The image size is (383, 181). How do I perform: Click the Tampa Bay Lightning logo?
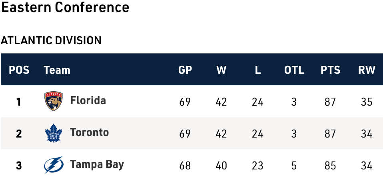[54, 165]
